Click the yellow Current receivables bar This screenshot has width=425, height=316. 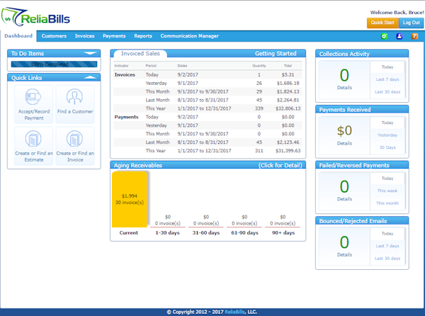pos(130,199)
